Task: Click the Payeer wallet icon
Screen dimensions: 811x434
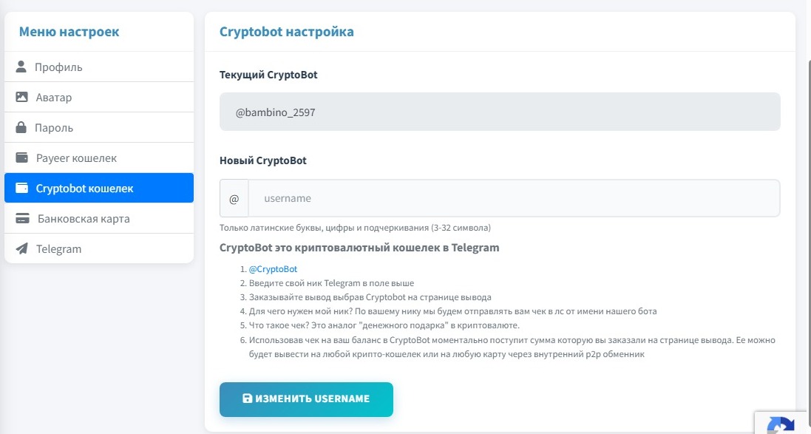Action: coord(21,158)
